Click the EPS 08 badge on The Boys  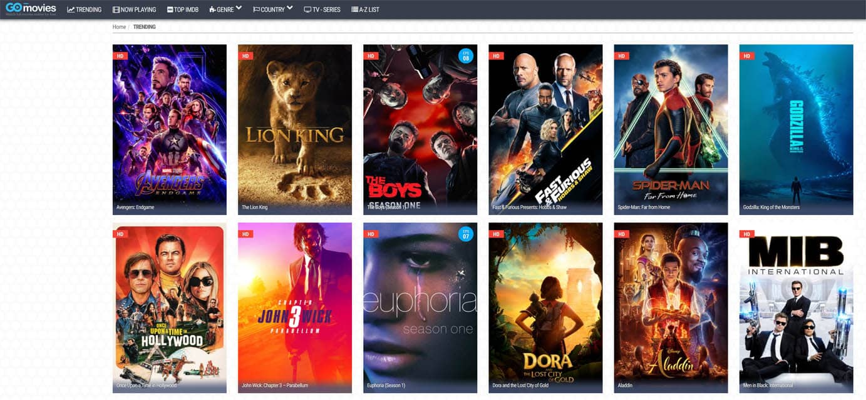(465, 56)
